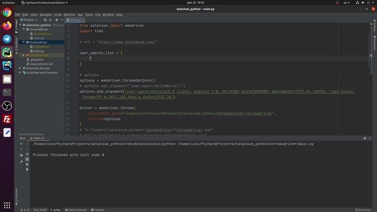Open the Python Console tool window
The width and height of the screenshot is (377, 212).
[x=76, y=210]
